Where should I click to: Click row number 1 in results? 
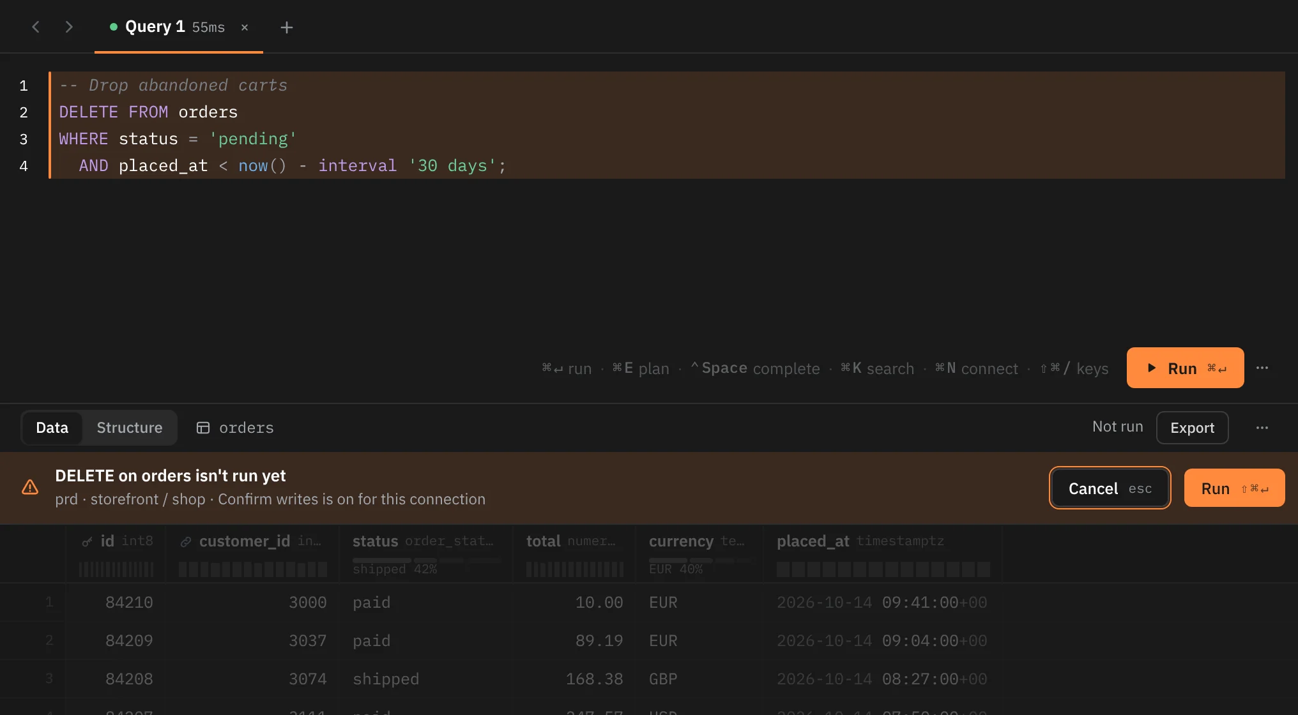tap(49, 602)
